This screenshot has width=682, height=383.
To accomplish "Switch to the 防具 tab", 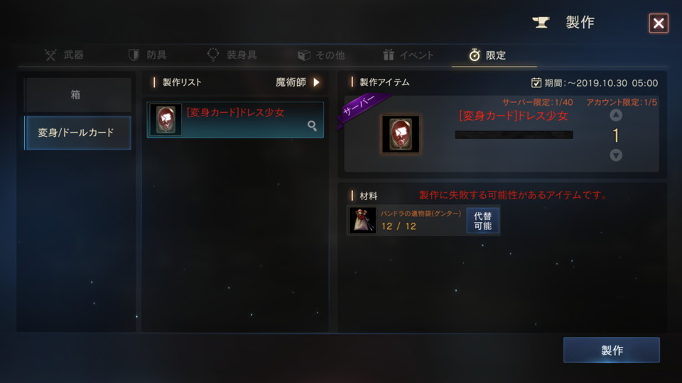I will (148, 55).
